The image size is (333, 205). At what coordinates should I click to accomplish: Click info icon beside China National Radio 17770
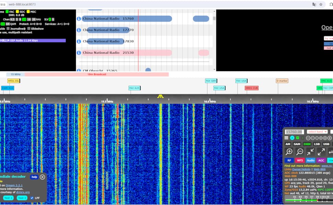tap(79, 30)
